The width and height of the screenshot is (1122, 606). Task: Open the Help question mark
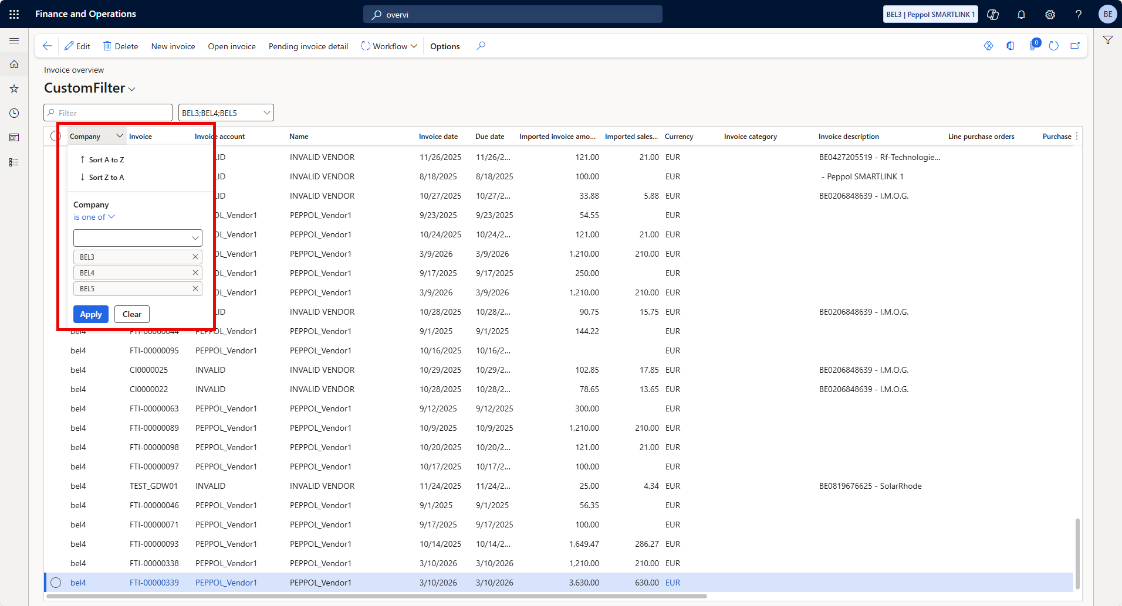[1079, 14]
